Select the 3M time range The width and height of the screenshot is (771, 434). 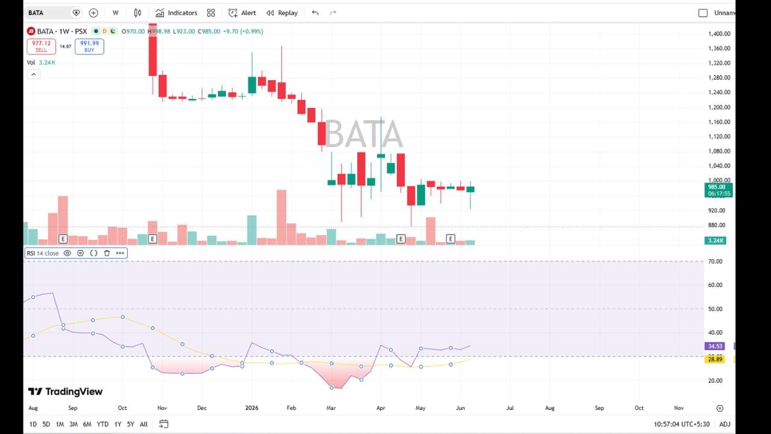(x=73, y=424)
